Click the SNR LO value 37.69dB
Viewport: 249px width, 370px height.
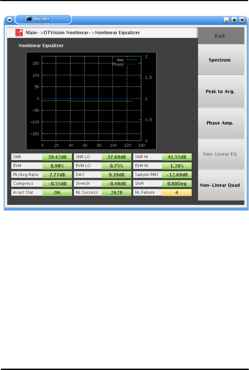[x=116, y=157]
